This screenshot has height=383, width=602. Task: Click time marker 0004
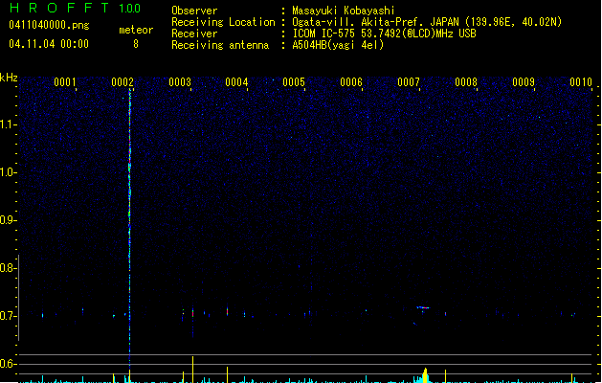point(236,82)
